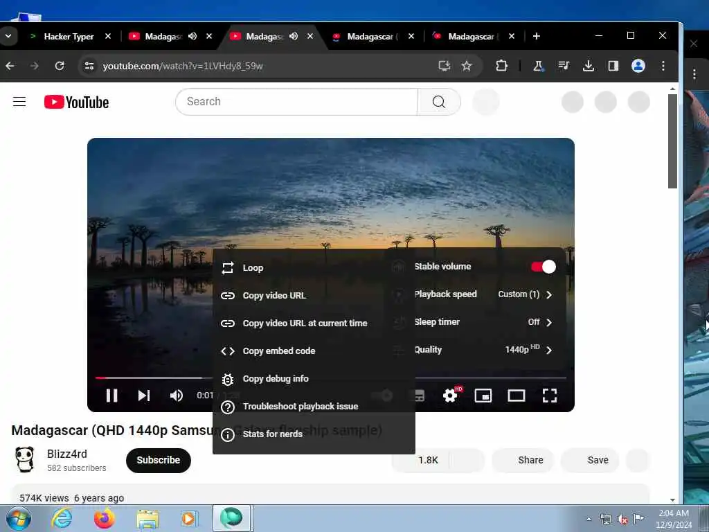Mute the video player volume
The image size is (709, 532).
pyautogui.click(x=177, y=396)
